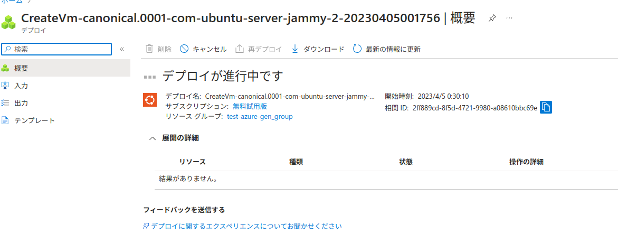
Task: Click the download arrow icon
Action: point(294,49)
